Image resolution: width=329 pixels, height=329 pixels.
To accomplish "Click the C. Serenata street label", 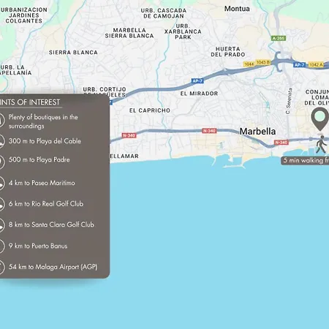I will click(x=289, y=101).
